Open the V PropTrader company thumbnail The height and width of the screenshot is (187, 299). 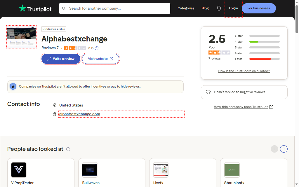(x=19, y=170)
